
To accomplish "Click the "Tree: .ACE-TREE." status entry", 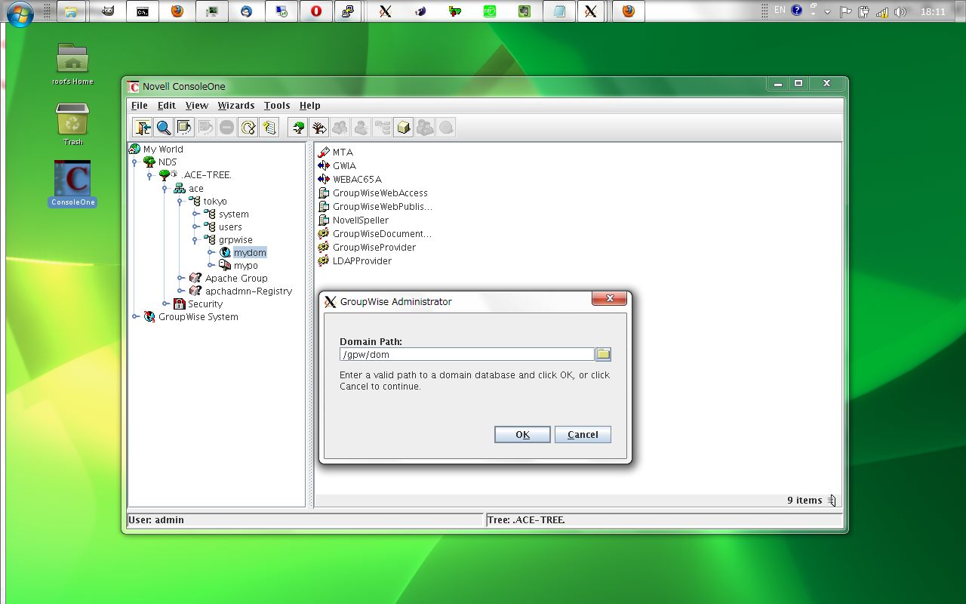I will (x=663, y=520).
